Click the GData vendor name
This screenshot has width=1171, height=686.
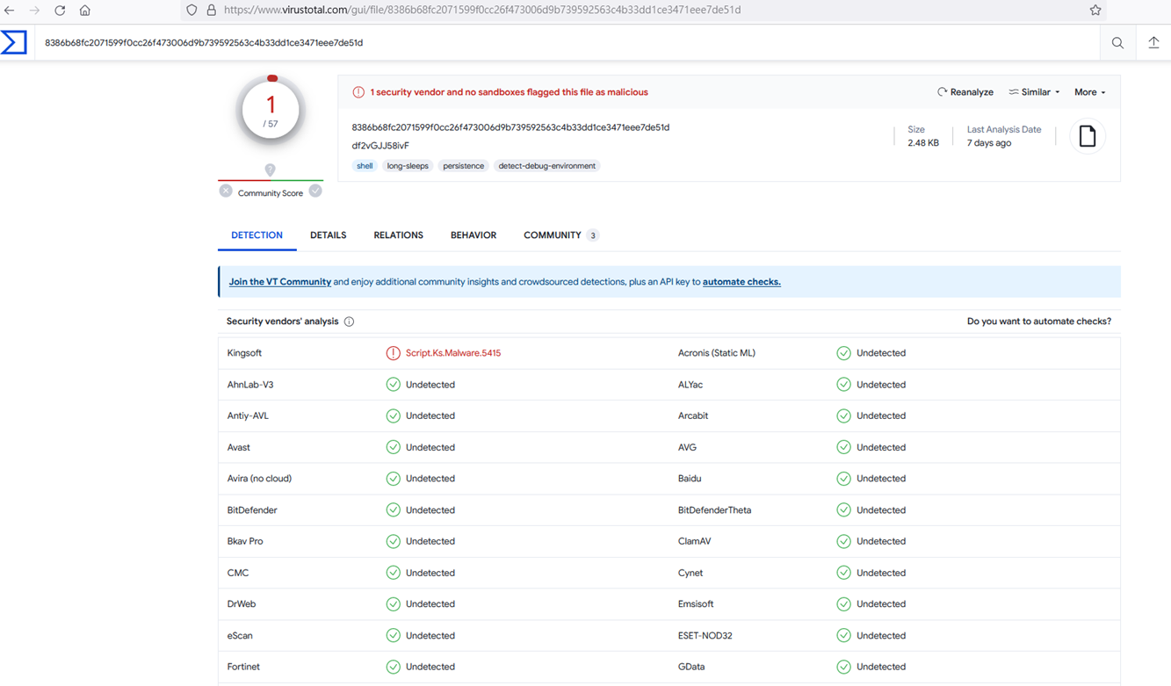(x=691, y=667)
